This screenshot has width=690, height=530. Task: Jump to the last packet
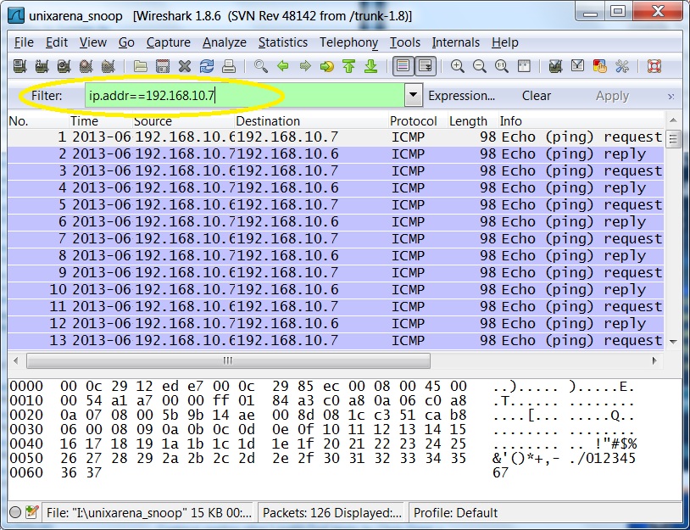point(371,66)
